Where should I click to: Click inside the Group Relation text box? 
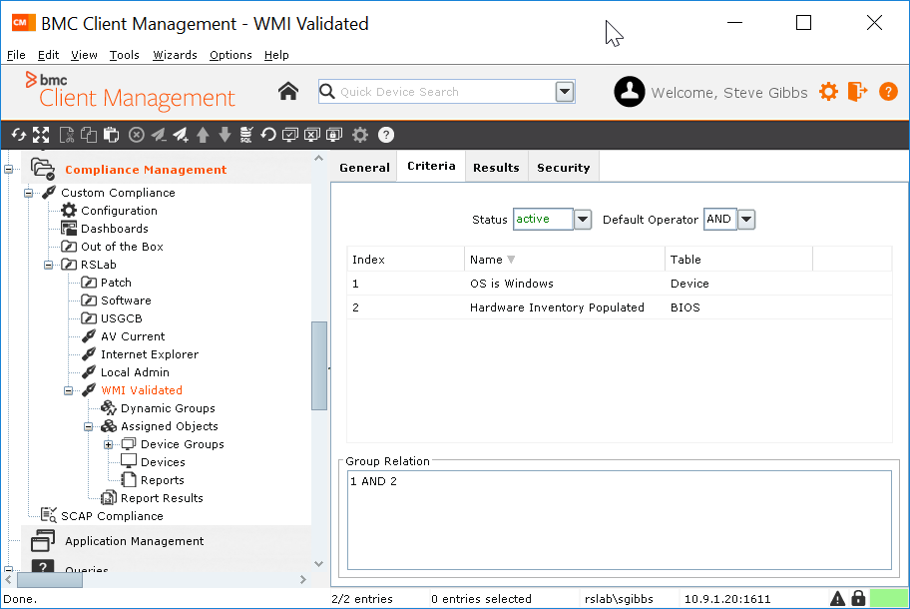(x=620, y=519)
